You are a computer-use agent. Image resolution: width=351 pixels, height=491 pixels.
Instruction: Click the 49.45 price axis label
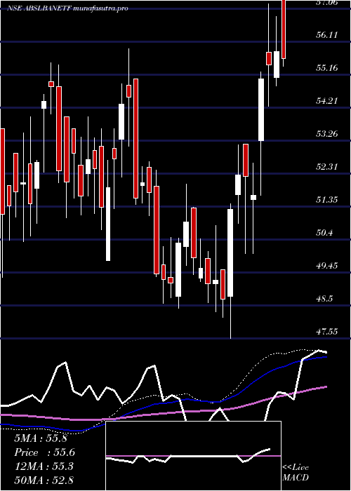(326, 266)
